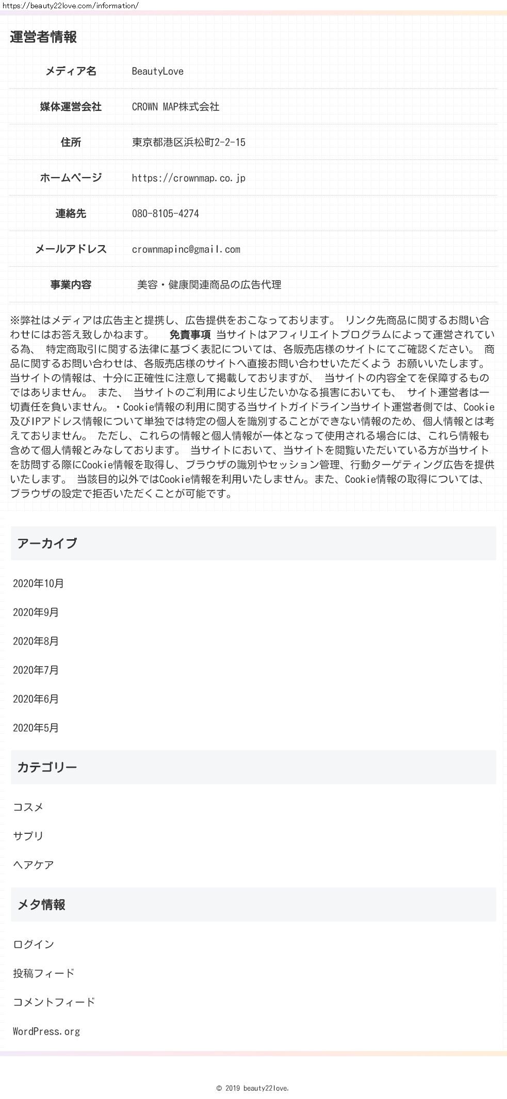Viewport: 507px width, 1099px height.
Task: Click the ログイン link
Action: click(34, 944)
